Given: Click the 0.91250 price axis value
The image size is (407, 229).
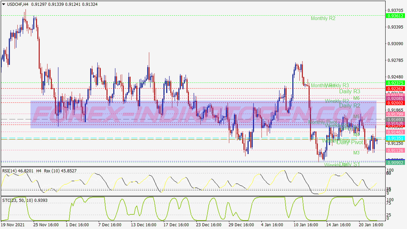Looking at the screenshot, I should (395, 143).
